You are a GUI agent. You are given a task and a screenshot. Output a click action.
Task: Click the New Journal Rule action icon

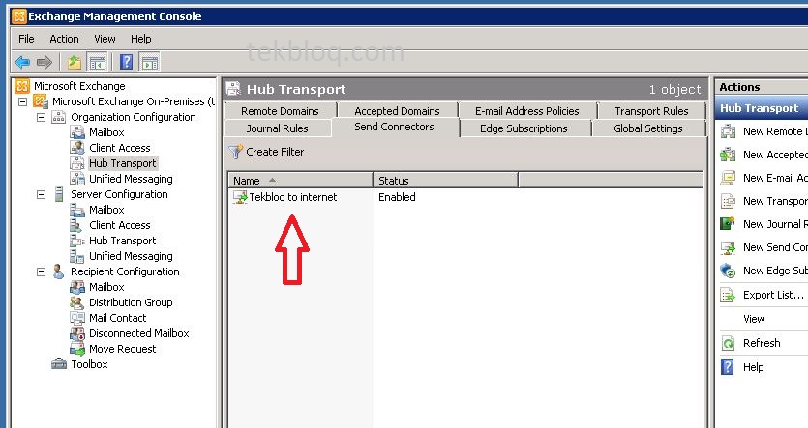click(728, 224)
